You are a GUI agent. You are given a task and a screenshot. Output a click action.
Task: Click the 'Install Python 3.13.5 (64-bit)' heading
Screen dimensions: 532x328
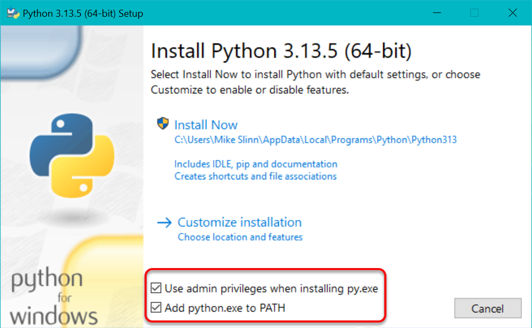click(x=281, y=51)
